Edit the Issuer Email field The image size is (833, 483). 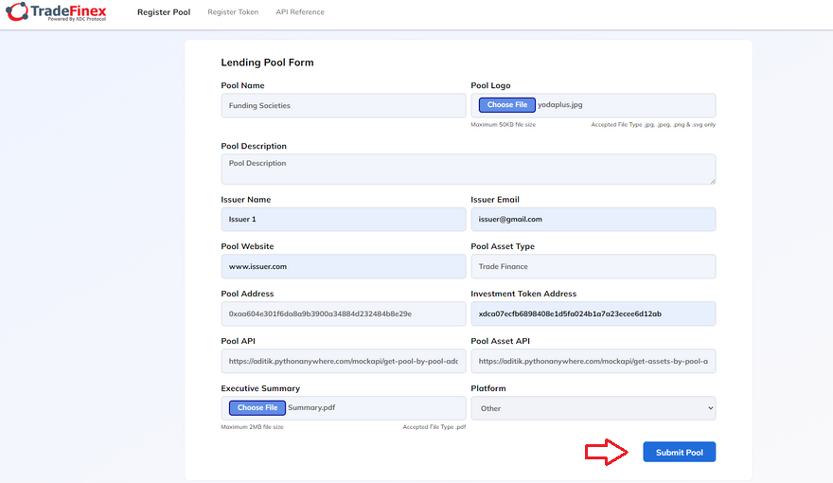pyautogui.click(x=593, y=219)
